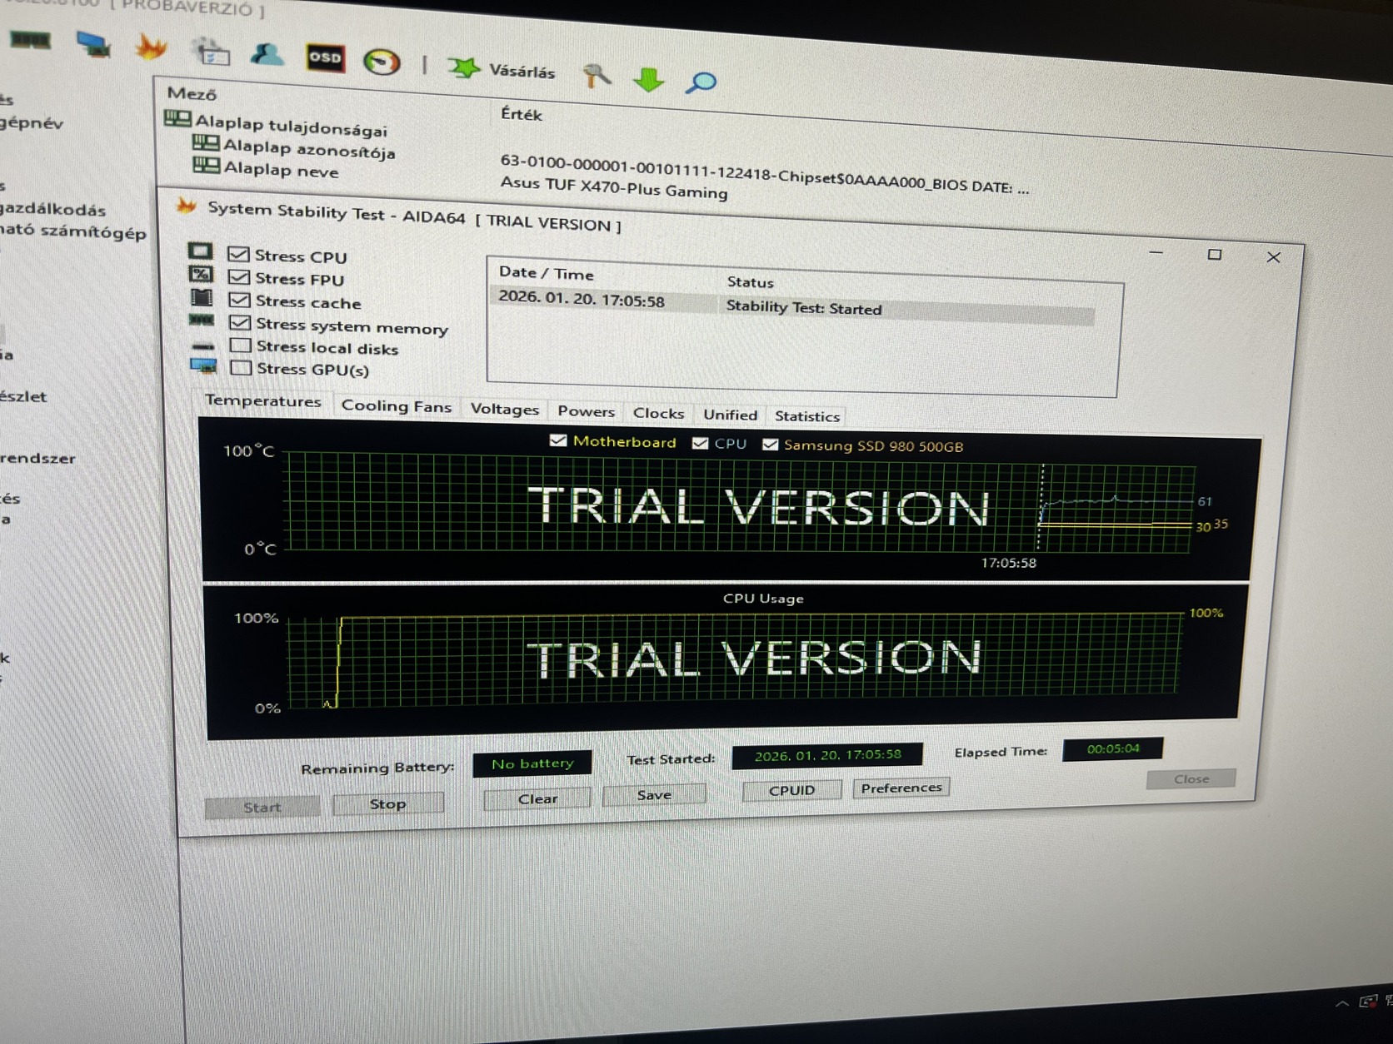Open stability test via toolbar flame icon
Viewport: 1393px width, 1044px height.
151,47
